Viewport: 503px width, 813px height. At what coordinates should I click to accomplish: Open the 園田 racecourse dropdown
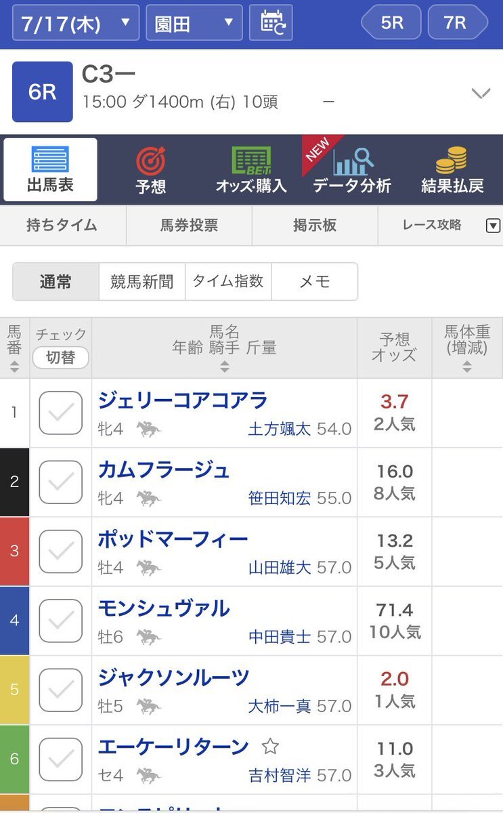pos(194,24)
